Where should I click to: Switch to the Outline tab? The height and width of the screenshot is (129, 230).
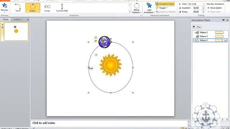pos(17,19)
